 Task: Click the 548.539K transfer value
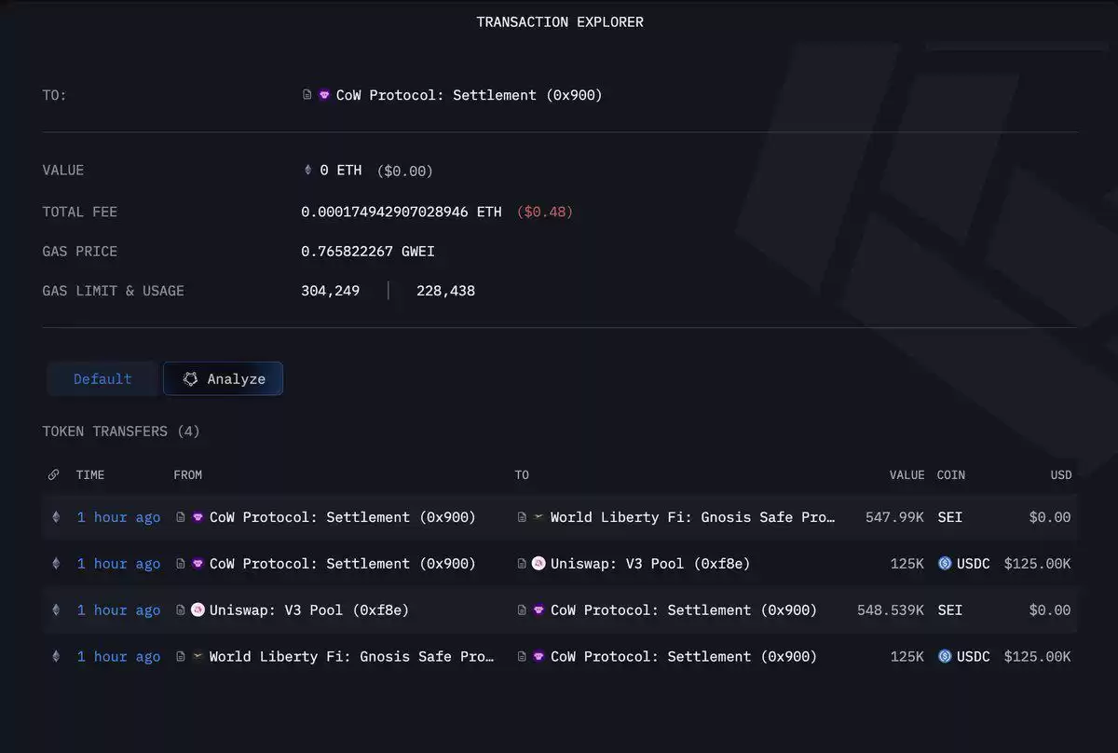coord(891,610)
